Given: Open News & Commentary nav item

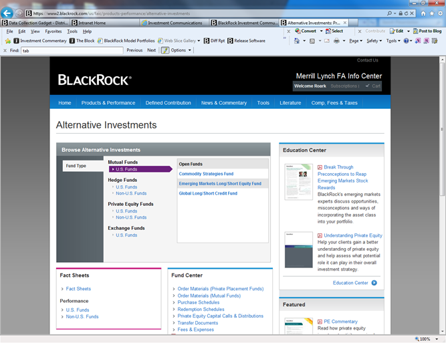Looking at the screenshot, I should pos(224,103).
